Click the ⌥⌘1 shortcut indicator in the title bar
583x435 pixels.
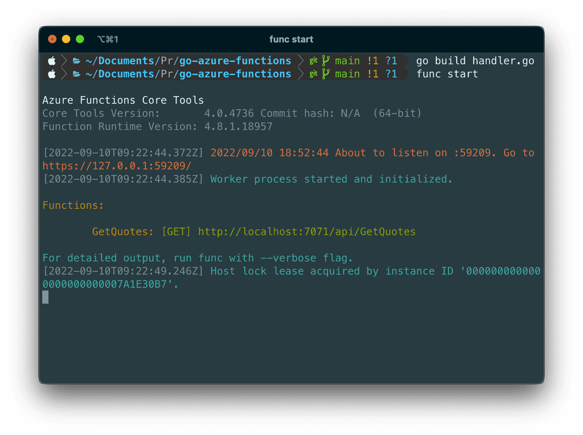[x=108, y=39]
